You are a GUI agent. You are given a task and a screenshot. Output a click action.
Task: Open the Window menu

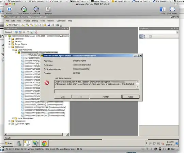[50, 21]
